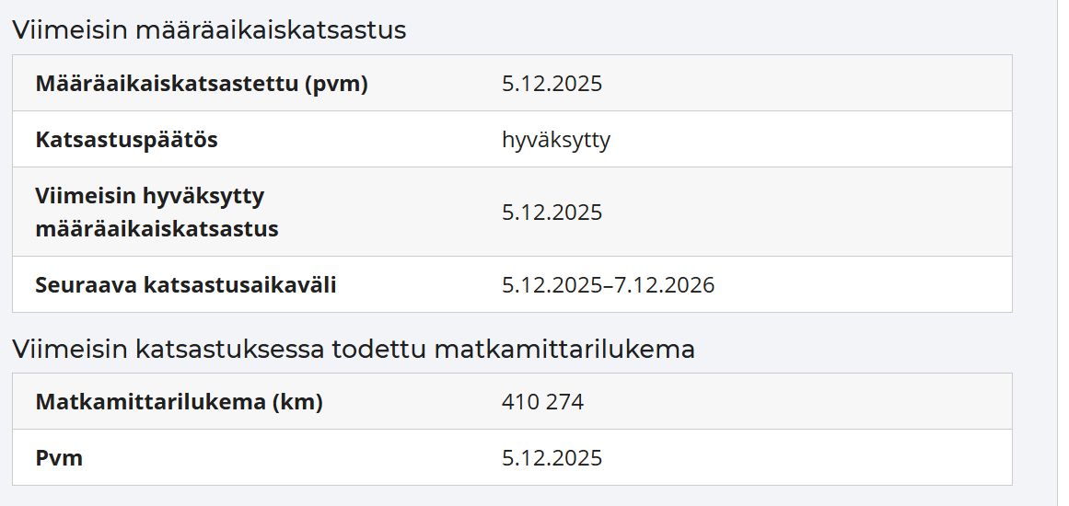Click '(pvm)' in the first row label
The height and width of the screenshot is (506, 1069).
tap(337, 85)
